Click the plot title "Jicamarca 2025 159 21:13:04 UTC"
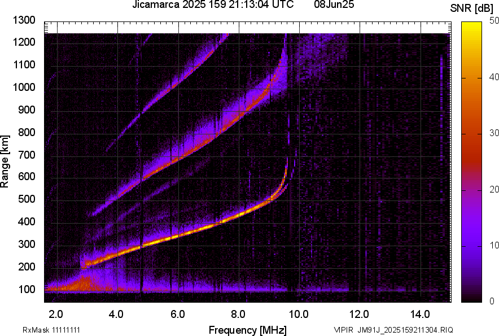This screenshot has height=336, width=499. [213, 5]
